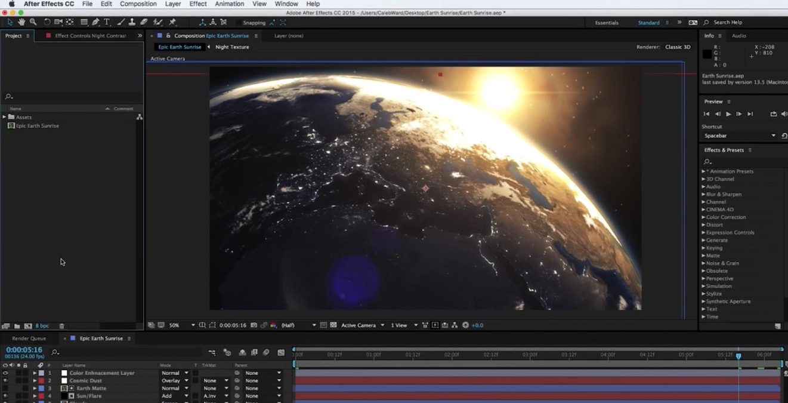Delete selected project item with trash icon

pos(61,326)
